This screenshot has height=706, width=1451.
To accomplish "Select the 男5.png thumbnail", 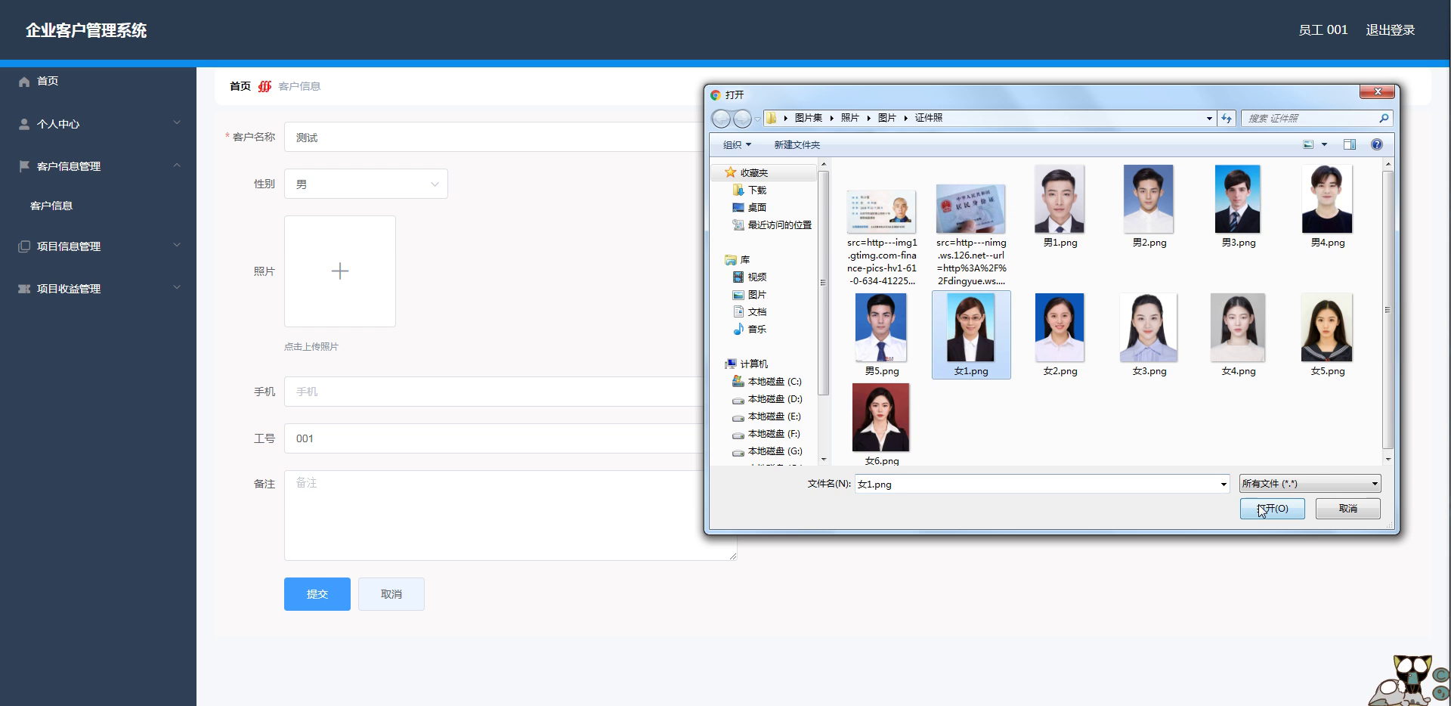I will tap(881, 327).
